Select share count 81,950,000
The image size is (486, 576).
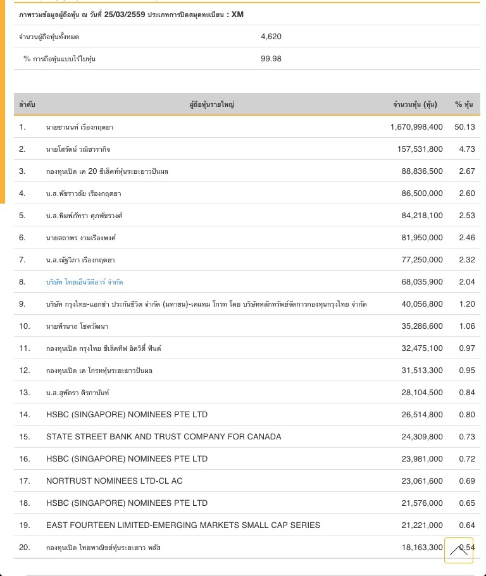pos(422,238)
